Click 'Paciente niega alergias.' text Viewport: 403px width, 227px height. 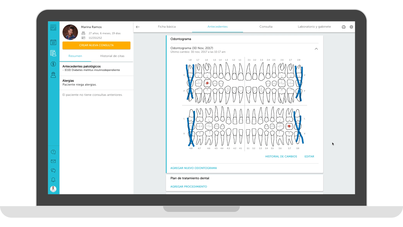tap(80, 85)
